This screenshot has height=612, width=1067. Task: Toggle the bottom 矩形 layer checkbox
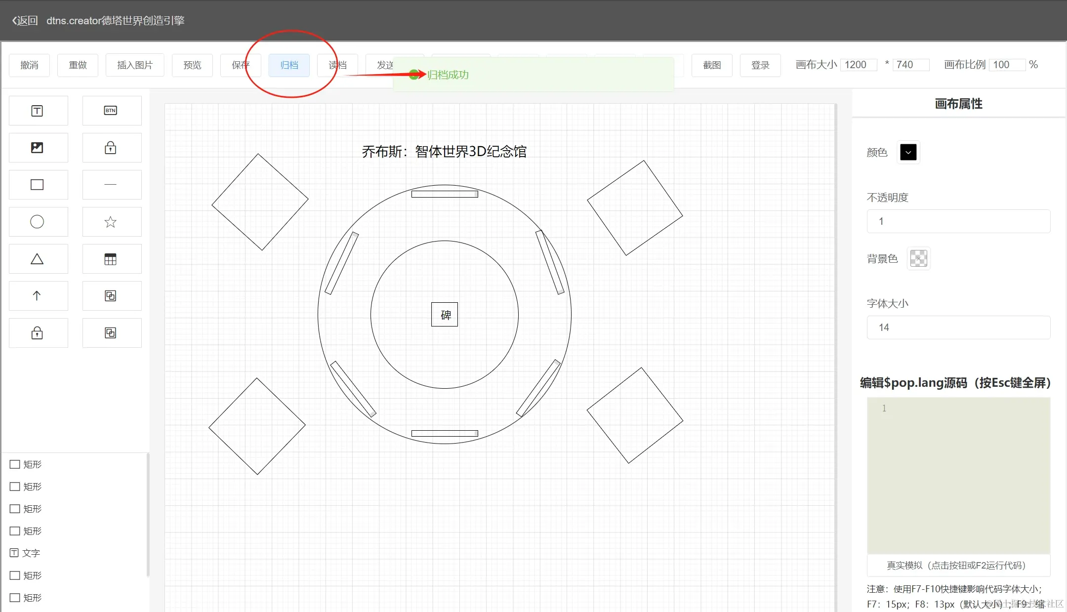pyautogui.click(x=15, y=598)
